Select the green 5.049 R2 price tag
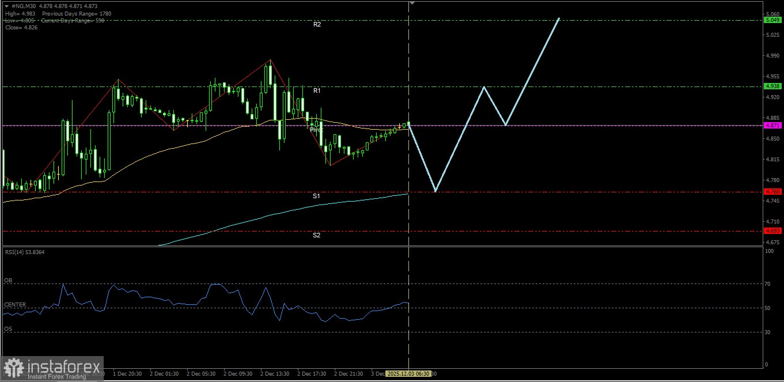The width and height of the screenshot is (784, 382). click(772, 20)
